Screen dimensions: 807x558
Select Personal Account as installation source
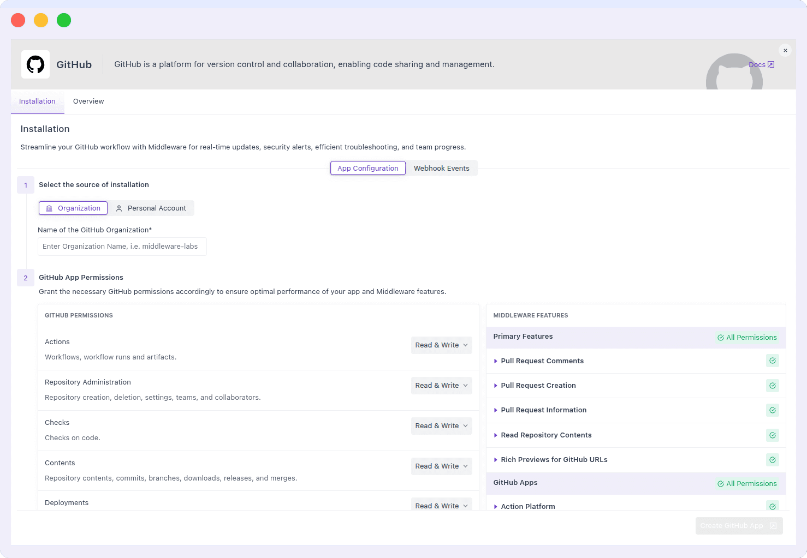pos(151,208)
